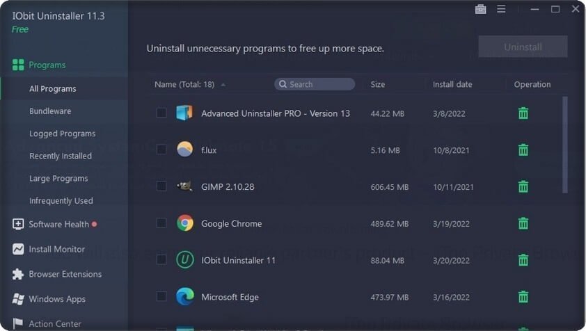Click the Software Health icon
586x331 pixels.
coord(18,224)
